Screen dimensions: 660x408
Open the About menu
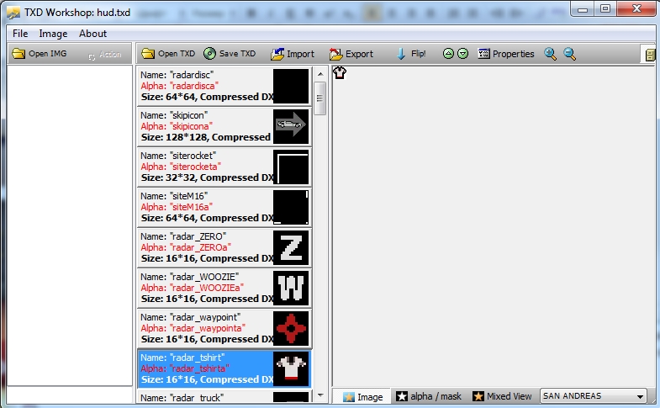pyautogui.click(x=92, y=34)
